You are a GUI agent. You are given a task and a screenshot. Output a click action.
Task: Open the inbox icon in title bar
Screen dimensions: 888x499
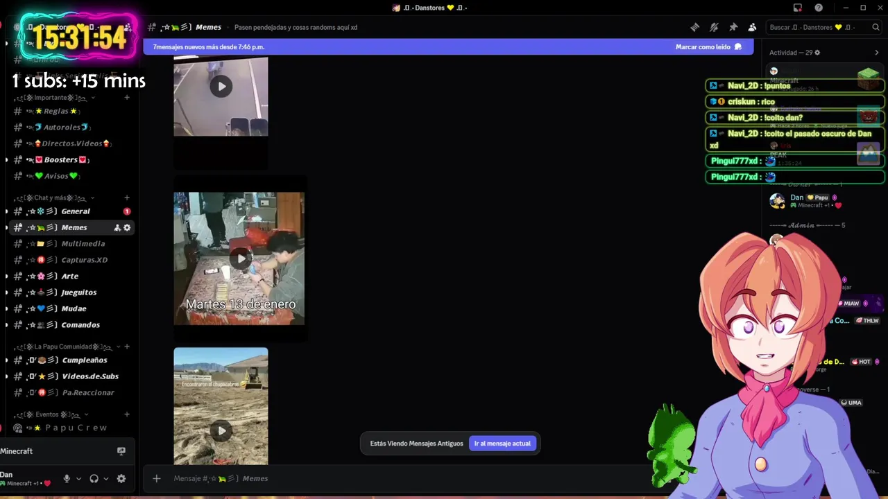[798, 8]
